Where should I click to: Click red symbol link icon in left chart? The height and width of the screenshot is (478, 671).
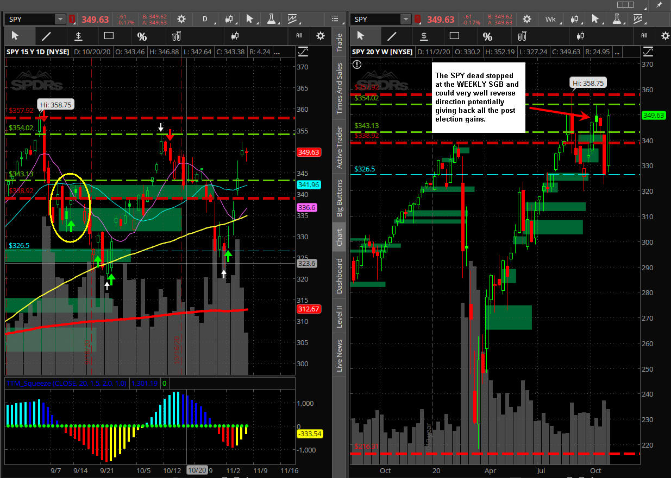[x=72, y=20]
